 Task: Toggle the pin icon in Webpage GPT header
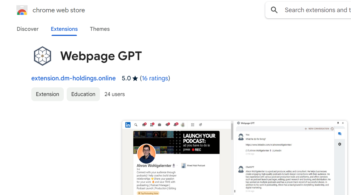pos(338,123)
